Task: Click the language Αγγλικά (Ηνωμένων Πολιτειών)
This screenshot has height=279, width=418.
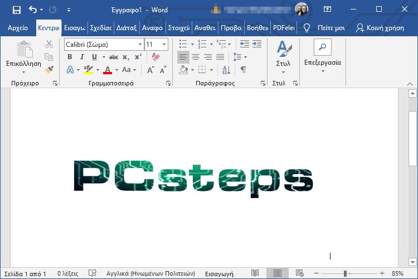Action: (150, 273)
